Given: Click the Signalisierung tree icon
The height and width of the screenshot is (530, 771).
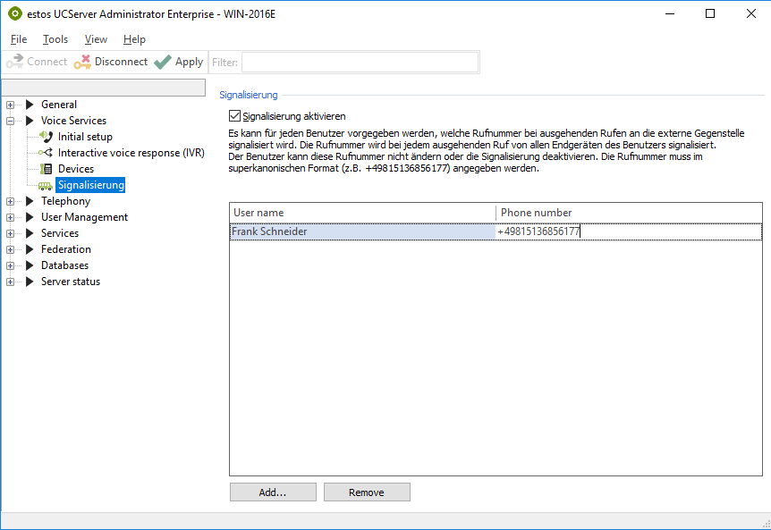Looking at the screenshot, I should click(x=47, y=185).
